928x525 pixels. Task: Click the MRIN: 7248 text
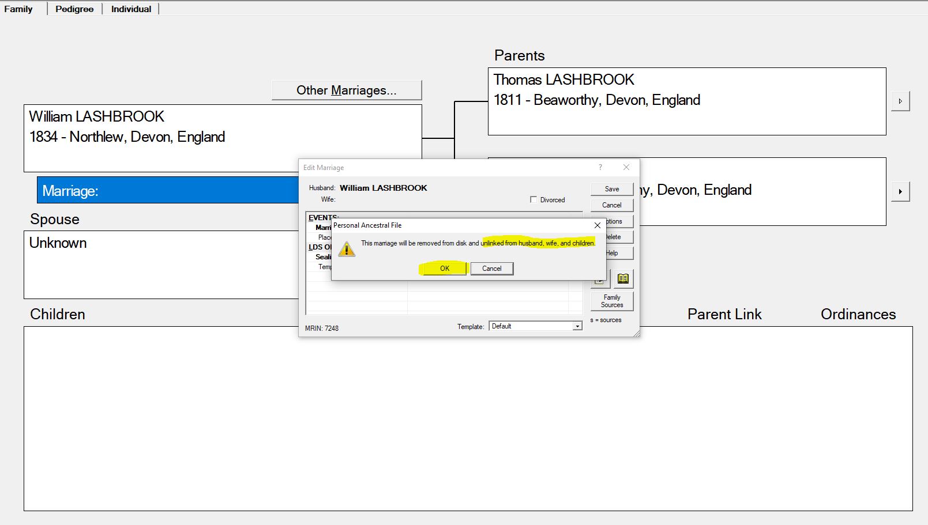[322, 328]
